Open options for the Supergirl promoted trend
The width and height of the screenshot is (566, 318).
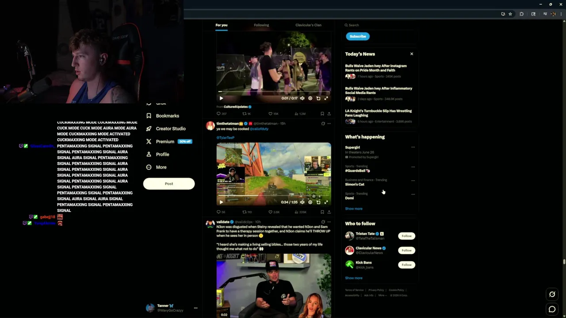413,147
